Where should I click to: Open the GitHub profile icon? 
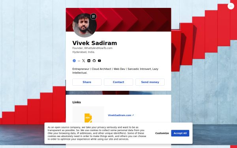point(94,61)
